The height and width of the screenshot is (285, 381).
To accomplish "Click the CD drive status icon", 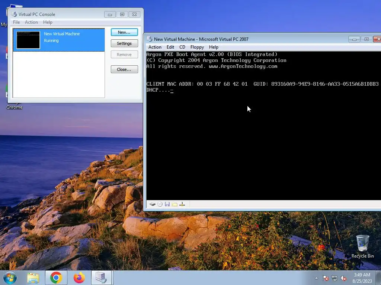I will pos(160,204).
